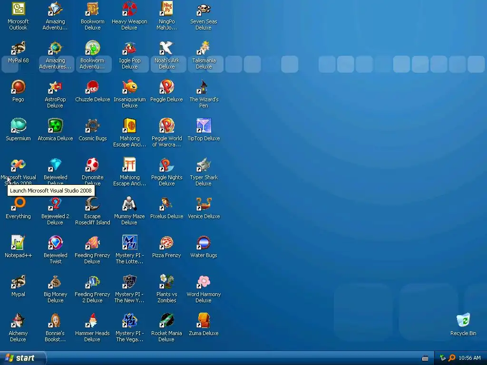This screenshot has width=487, height=365.
Task: Select the Word Harmony Deluxe icon
Action: point(204,282)
